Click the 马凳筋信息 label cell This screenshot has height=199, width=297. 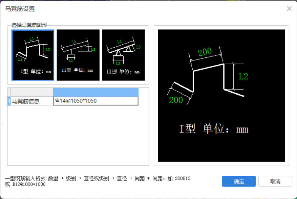[31, 101]
